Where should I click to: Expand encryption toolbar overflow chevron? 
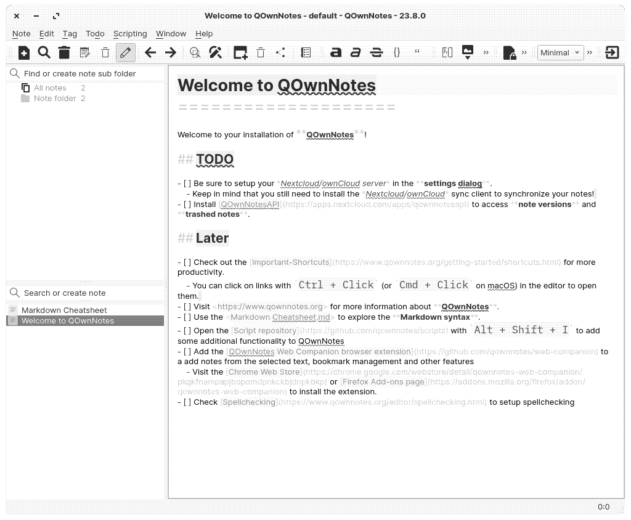(x=524, y=53)
